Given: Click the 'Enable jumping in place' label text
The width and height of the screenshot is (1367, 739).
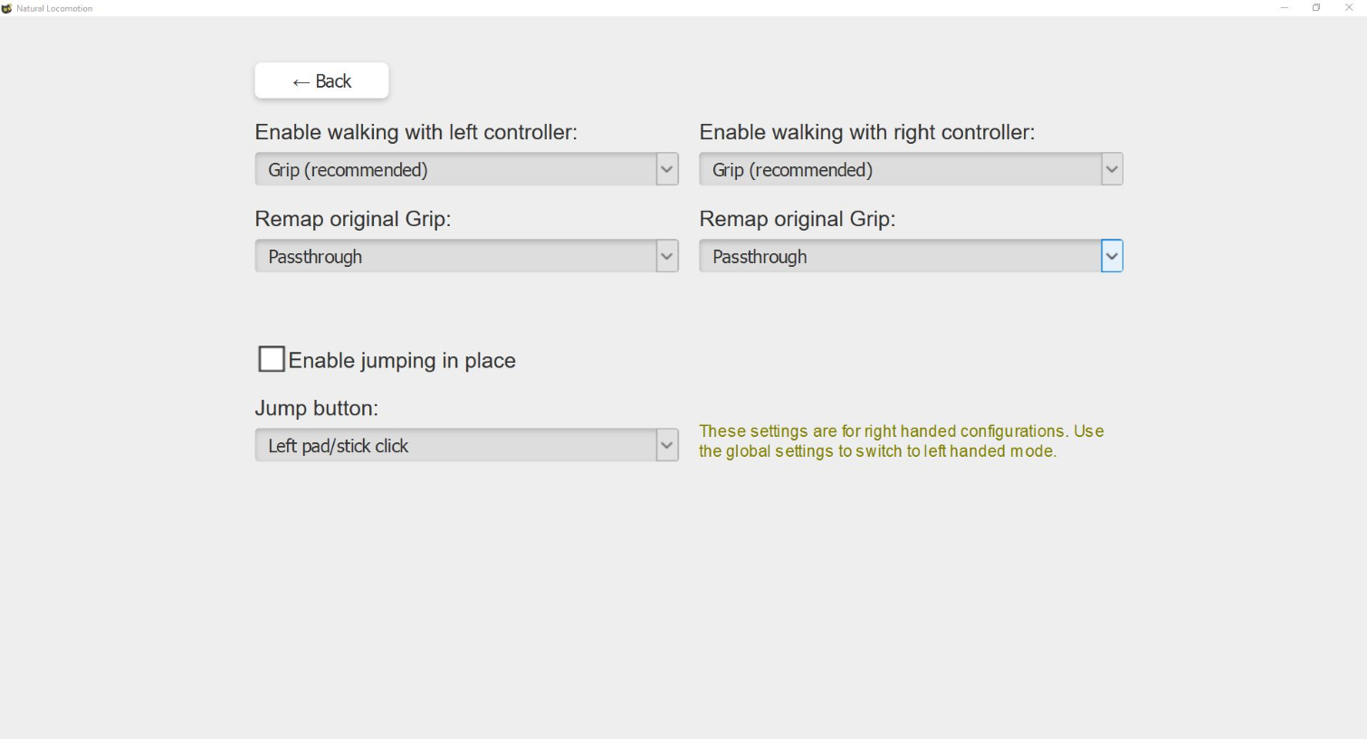Looking at the screenshot, I should click(402, 360).
